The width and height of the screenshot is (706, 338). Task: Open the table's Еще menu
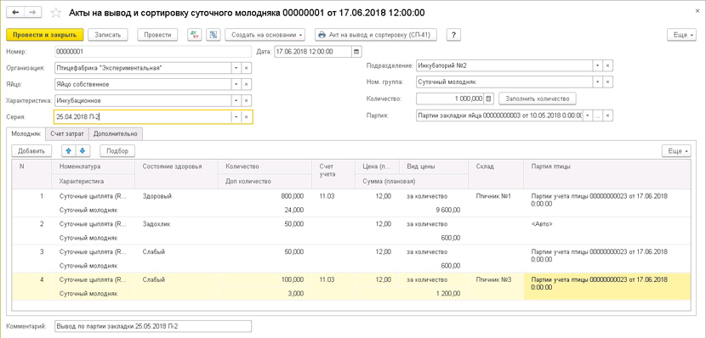(x=677, y=151)
